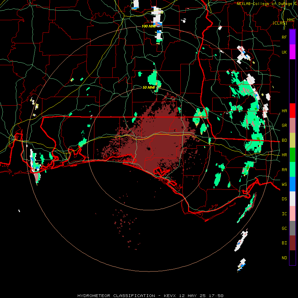Viewport: 298px width, 298px height.
Task: Click the HA red legend swatch
Action: 292,111
